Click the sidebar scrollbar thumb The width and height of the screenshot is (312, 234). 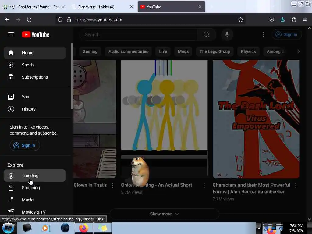click(x=72, y=76)
